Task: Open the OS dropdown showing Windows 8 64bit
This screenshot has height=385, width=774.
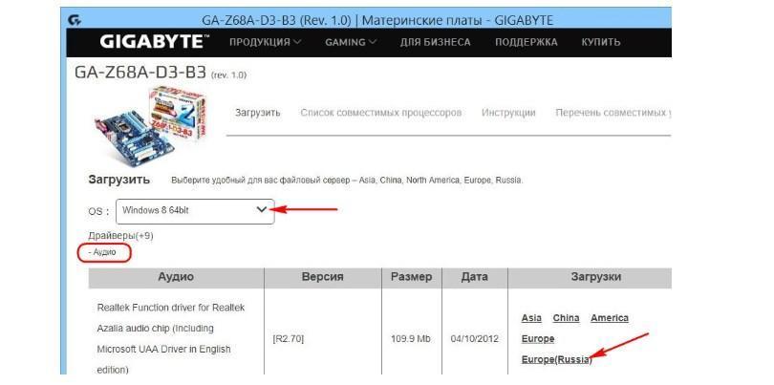Action: click(x=195, y=211)
